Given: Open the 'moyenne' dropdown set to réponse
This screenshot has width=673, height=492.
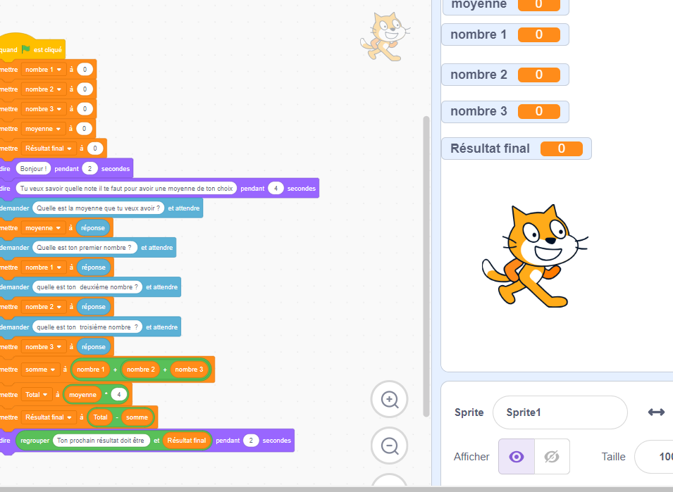Looking at the screenshot, I should pyautogui.click(x=44, y=228).
